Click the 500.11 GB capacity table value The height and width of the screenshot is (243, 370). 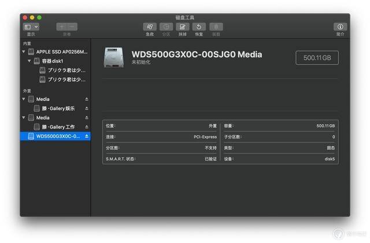point(325,126)
